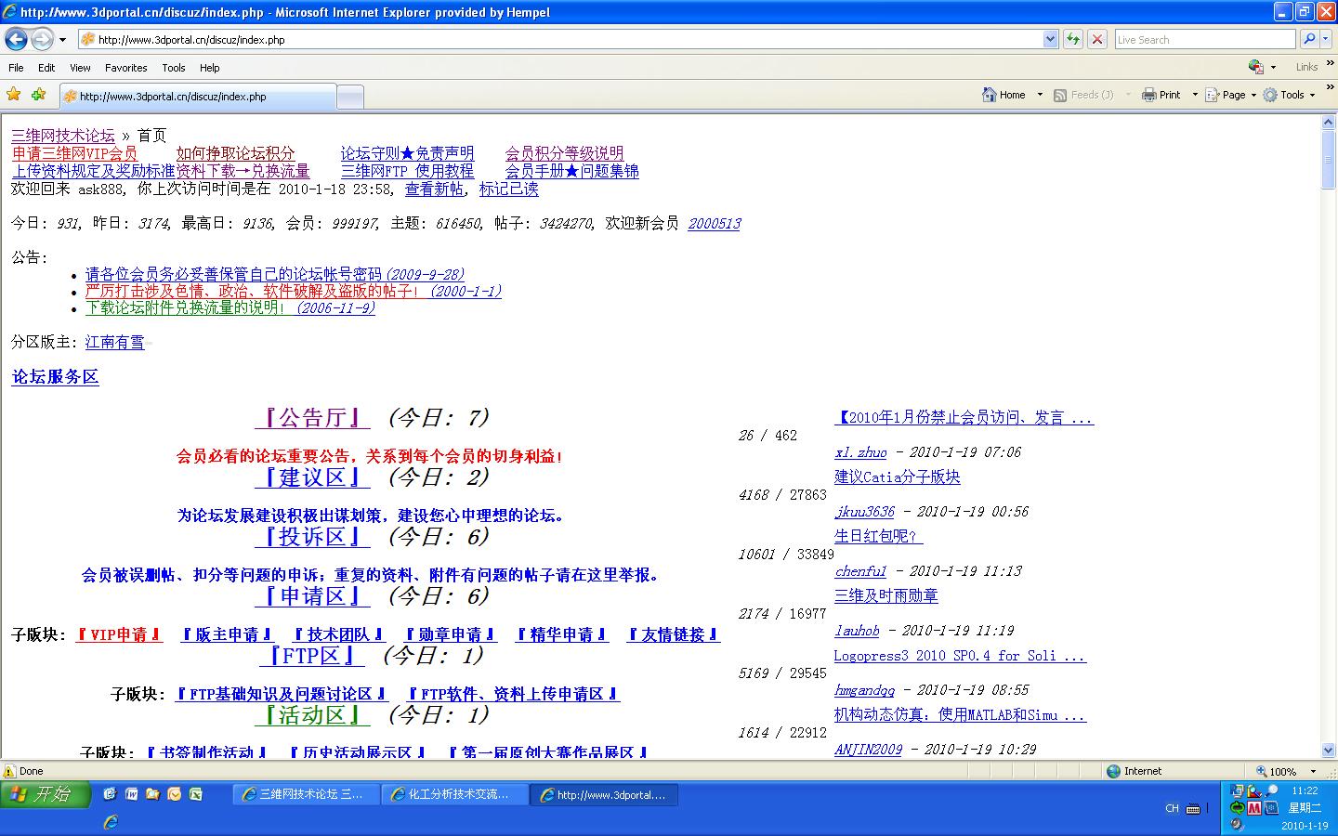This screenshot has height=836, width=1338.
Task: Click the keyboard icon in the language bar
Action: [1193, 809]
